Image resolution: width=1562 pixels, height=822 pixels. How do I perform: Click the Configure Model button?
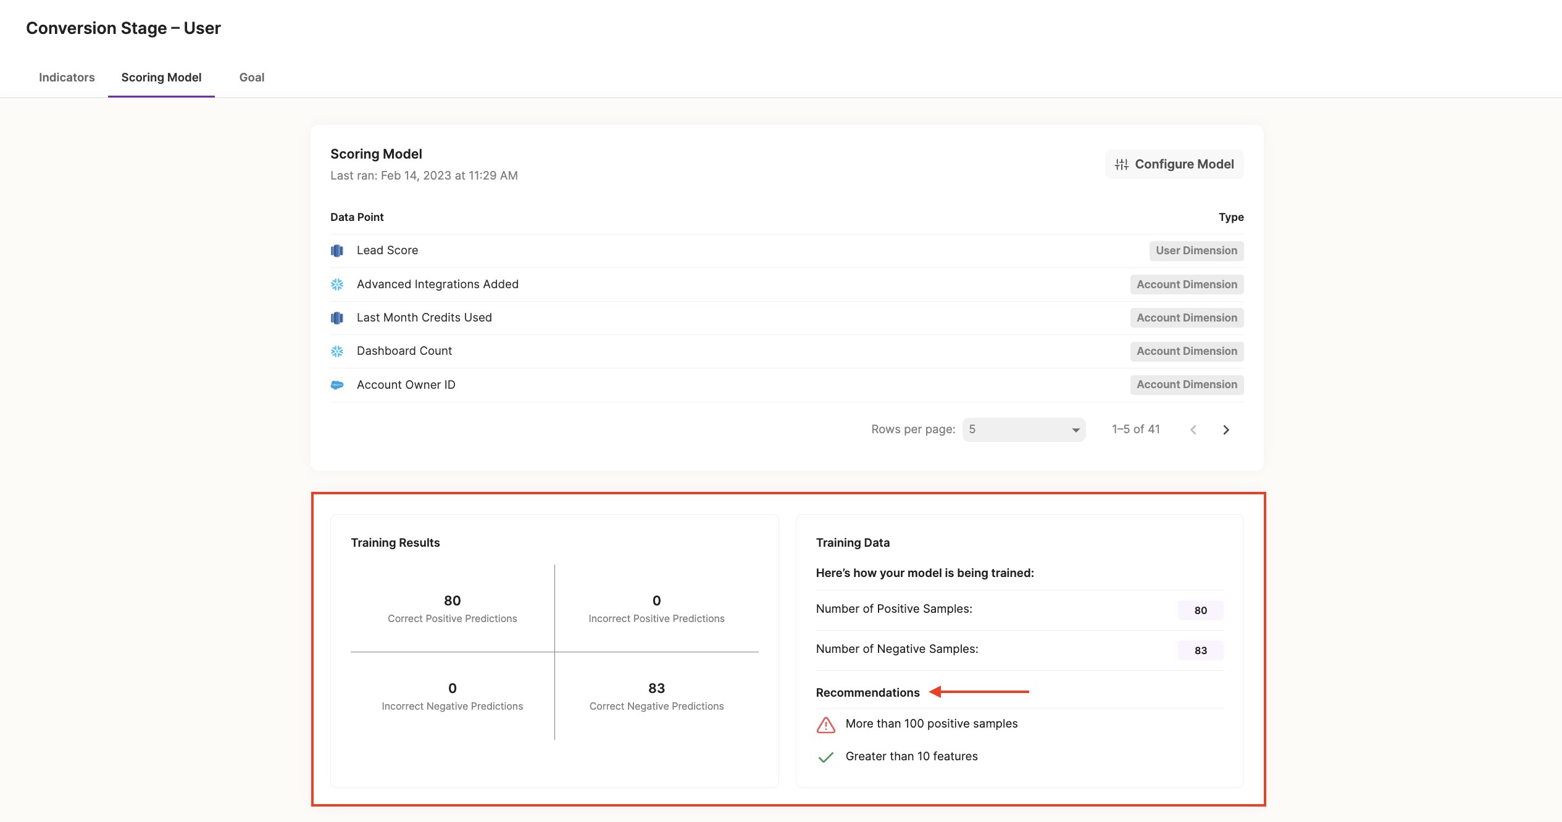[1174, 164]
